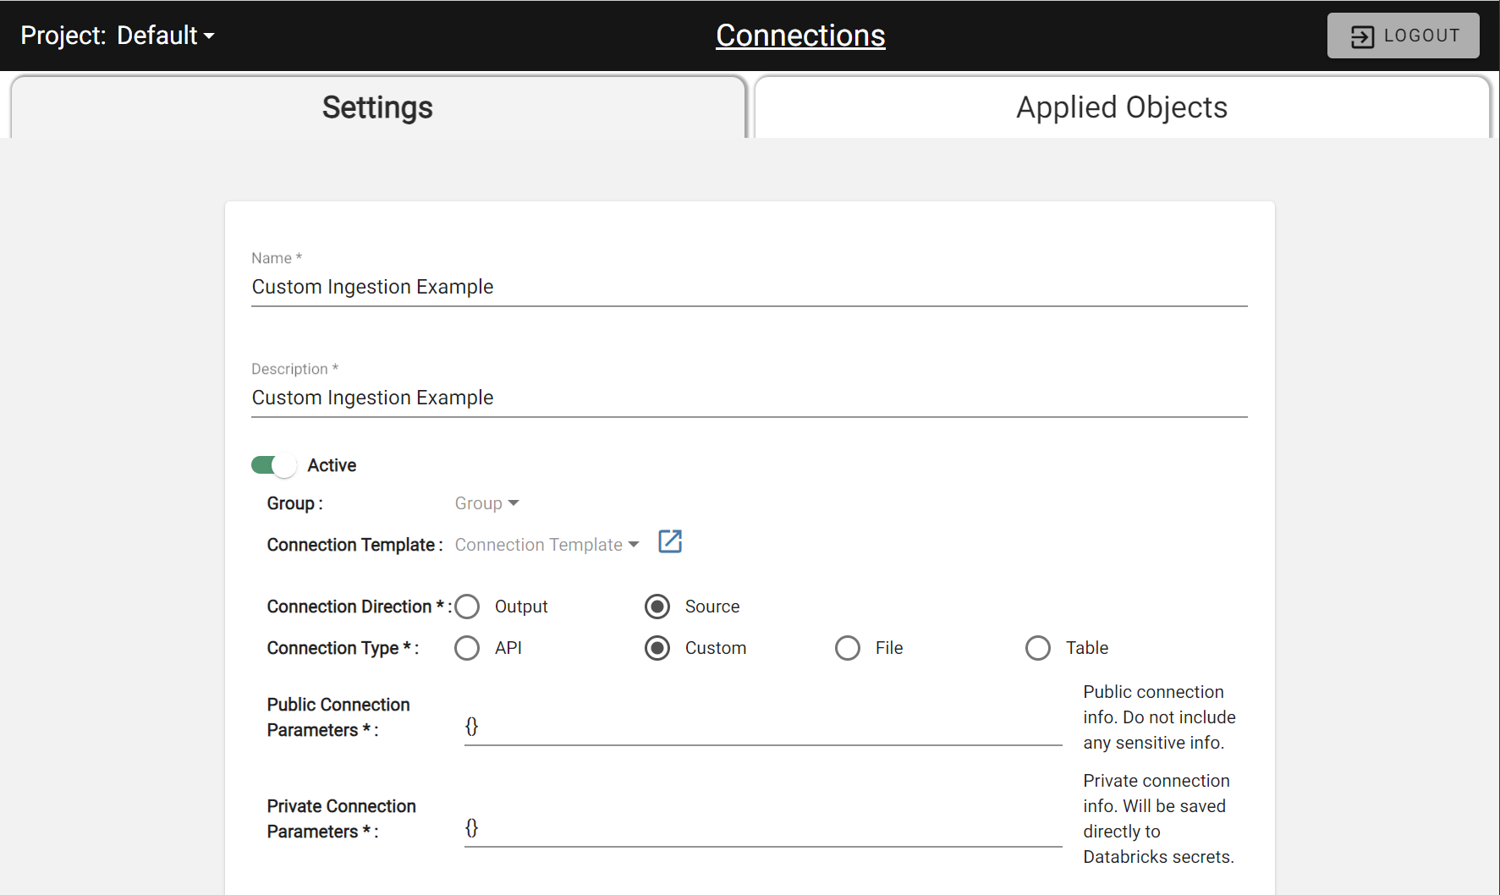Click the 'Connection Type' label

pos(343,648)
